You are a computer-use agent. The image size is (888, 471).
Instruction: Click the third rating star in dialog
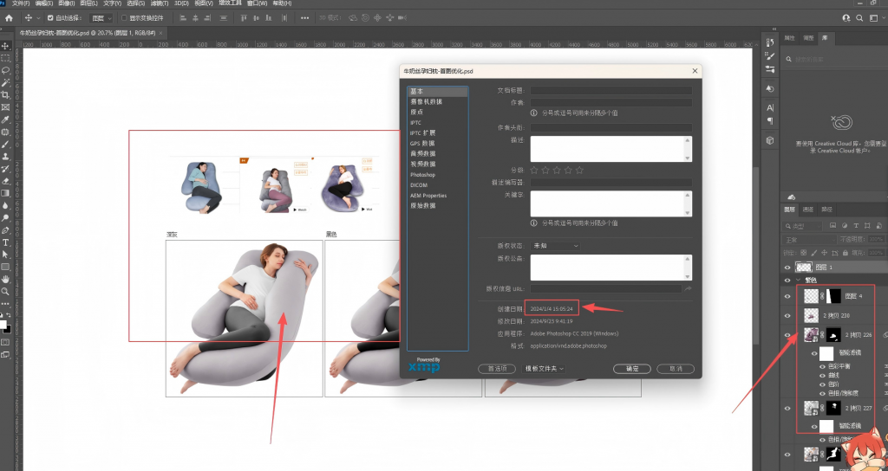tap(557, 170)
